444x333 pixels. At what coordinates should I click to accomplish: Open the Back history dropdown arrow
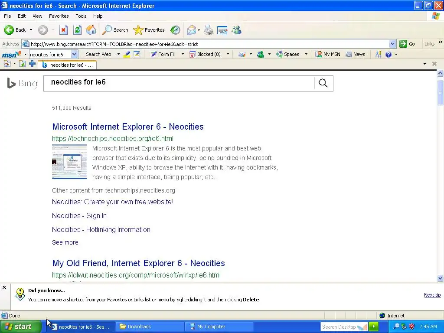[31, 30]
